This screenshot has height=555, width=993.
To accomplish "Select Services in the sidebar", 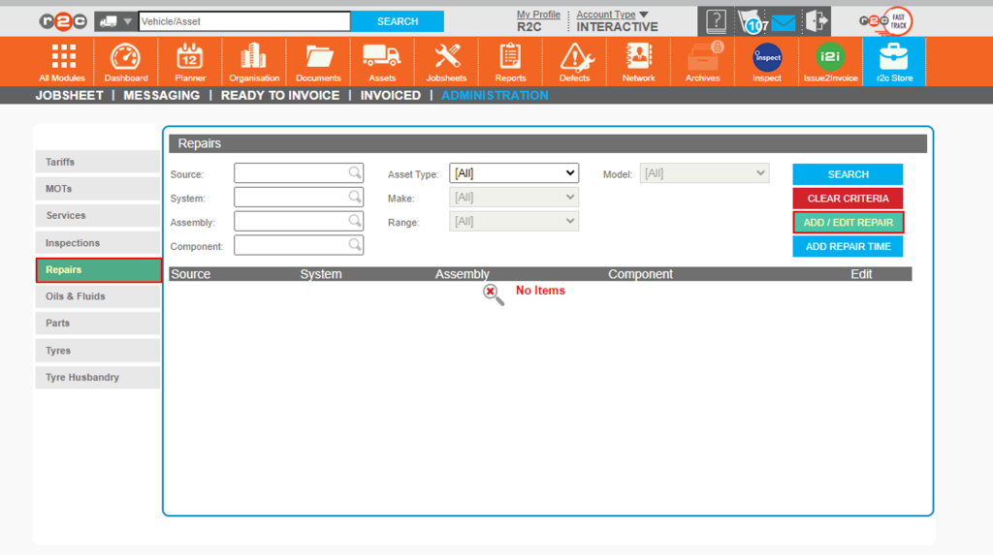I will click(98, 215).
